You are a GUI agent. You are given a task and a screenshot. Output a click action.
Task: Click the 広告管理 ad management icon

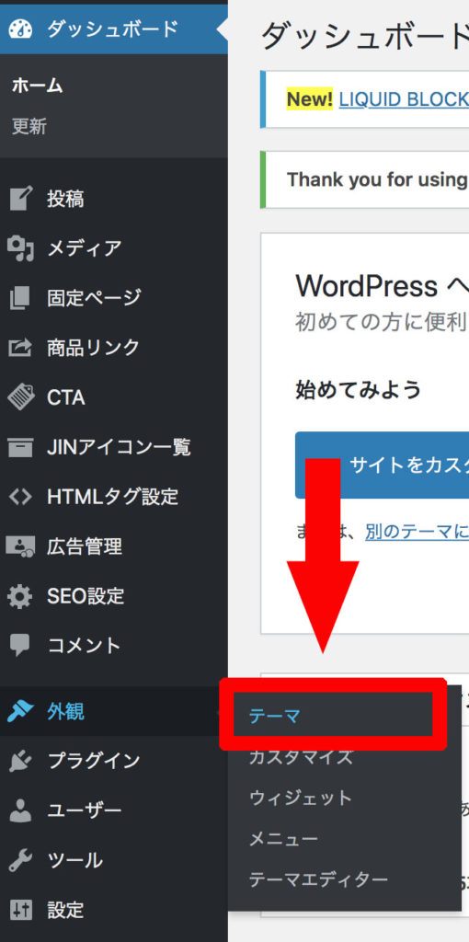[20, 546]
